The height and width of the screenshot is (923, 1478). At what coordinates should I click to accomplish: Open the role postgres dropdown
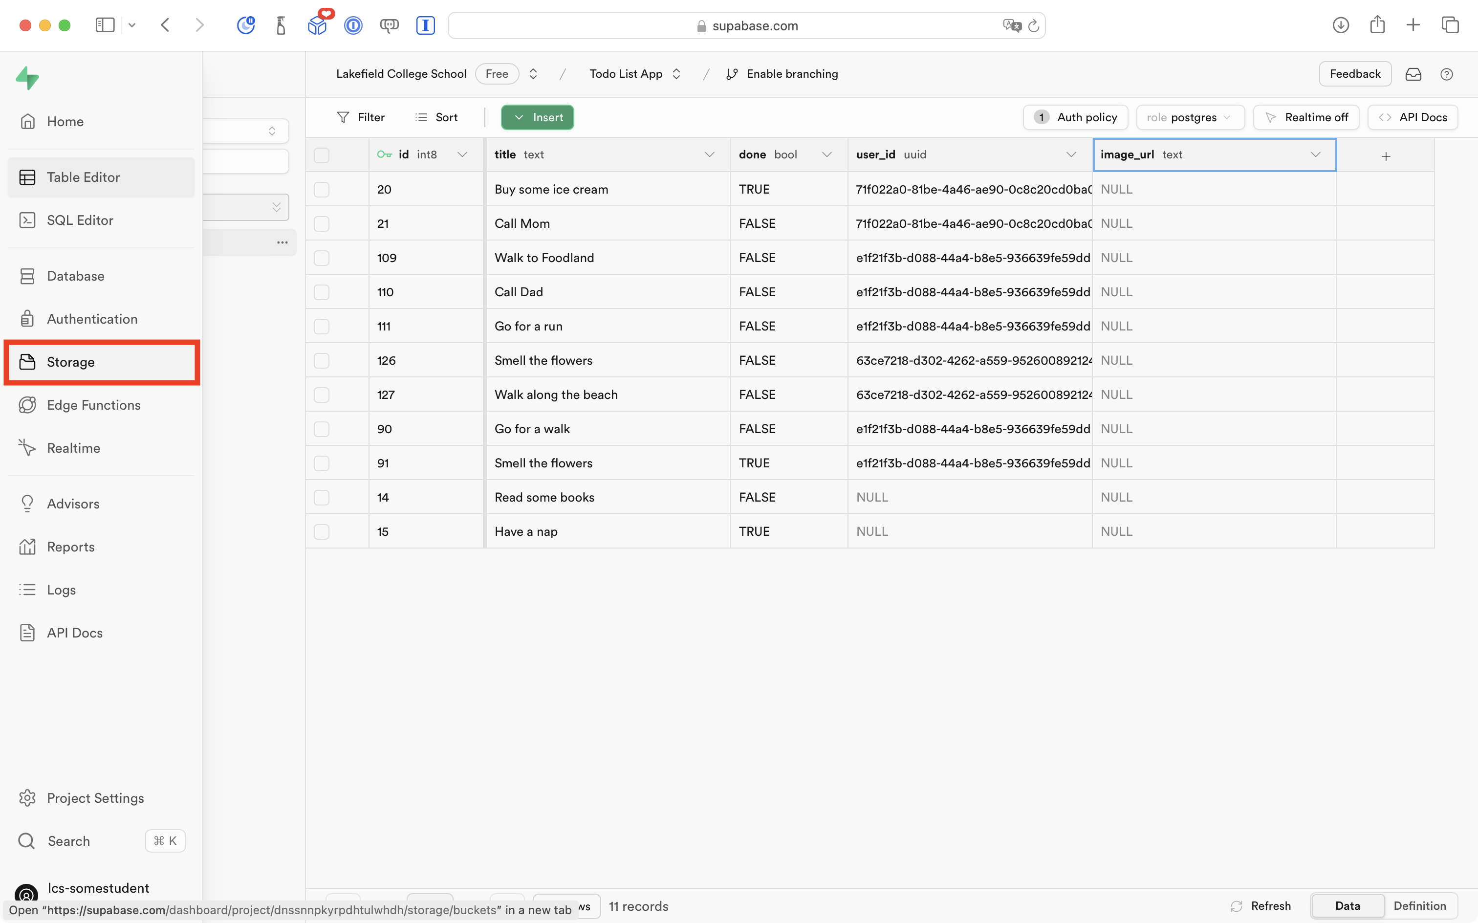point(1190,117)
